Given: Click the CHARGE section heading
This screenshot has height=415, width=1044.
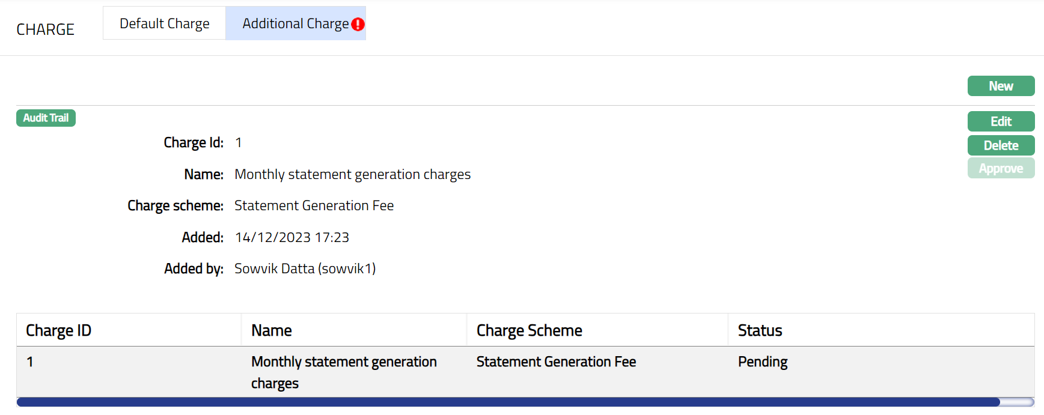Looking at the screenshot, I should coord(45,29).
